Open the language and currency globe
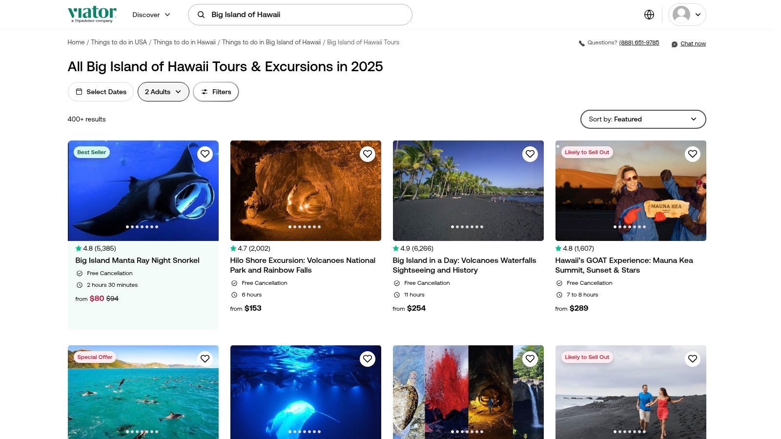 pyautogui.click(x=649, y=15)
